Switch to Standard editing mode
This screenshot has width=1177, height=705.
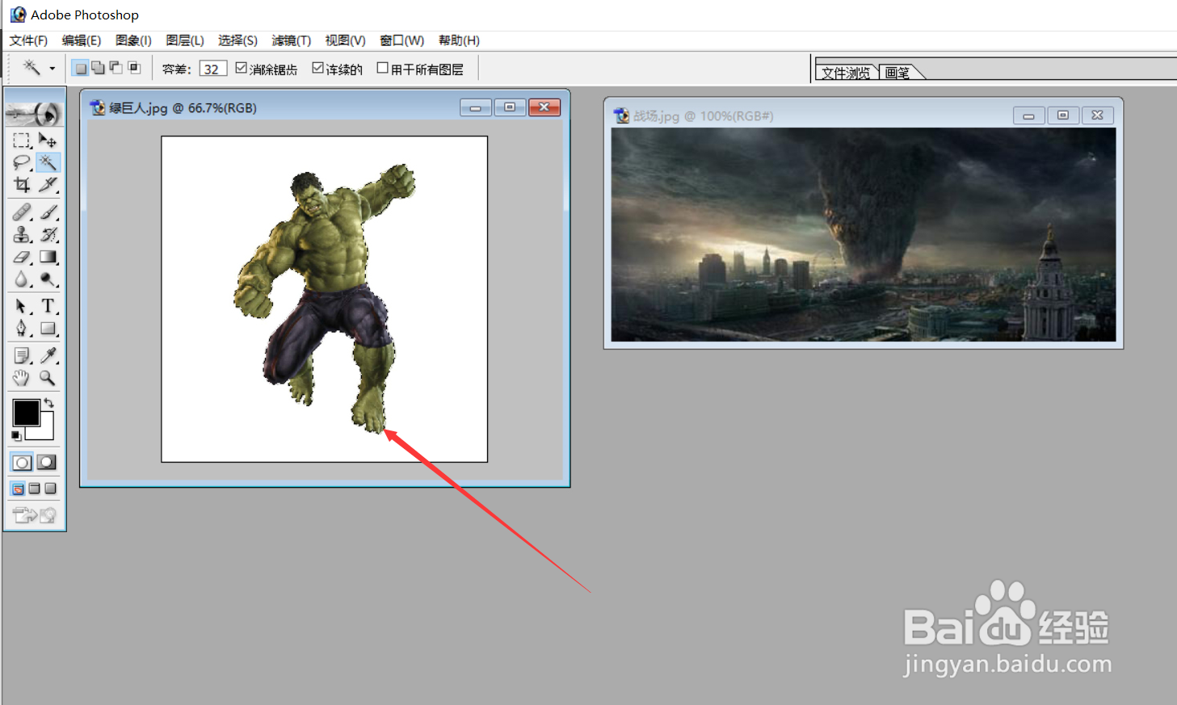pos(22,463)
